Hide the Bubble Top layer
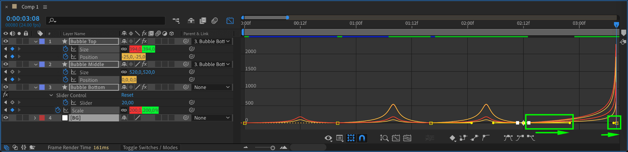The image size is (628, 152). coord(6,41)
